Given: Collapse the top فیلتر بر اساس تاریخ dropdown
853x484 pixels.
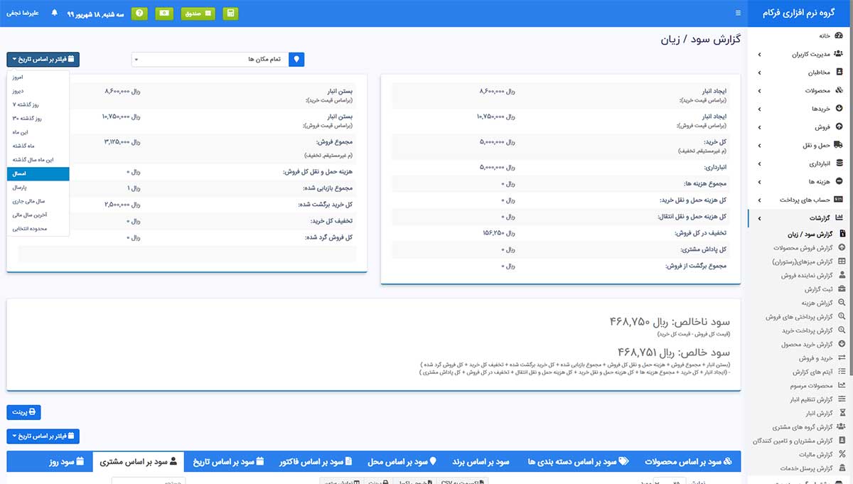Looking at the screenshot, I should pyautogui.click(x=43, y=60).
